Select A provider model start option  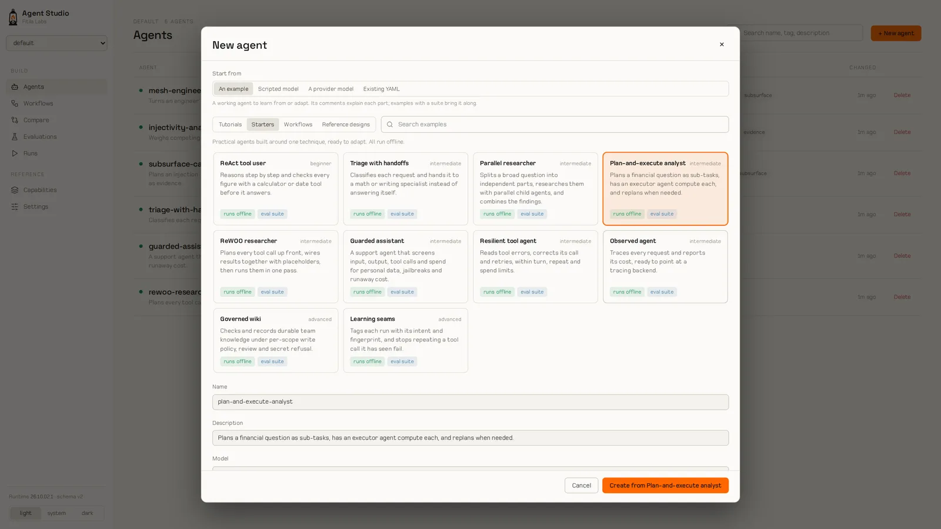(x=331, y=89)
